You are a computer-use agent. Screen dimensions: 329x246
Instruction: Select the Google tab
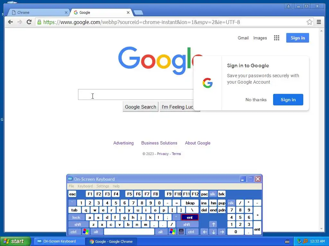pyautogui.click(x=101, y=12)
